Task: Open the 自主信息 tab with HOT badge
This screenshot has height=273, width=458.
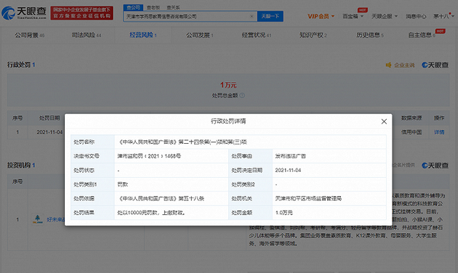Action: pyautogui.click(x=422, y=36)
